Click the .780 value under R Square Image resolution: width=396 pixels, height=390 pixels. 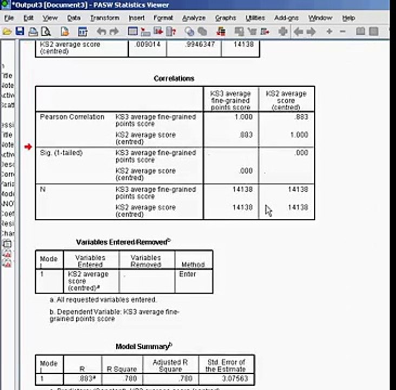tap(129, 379)
